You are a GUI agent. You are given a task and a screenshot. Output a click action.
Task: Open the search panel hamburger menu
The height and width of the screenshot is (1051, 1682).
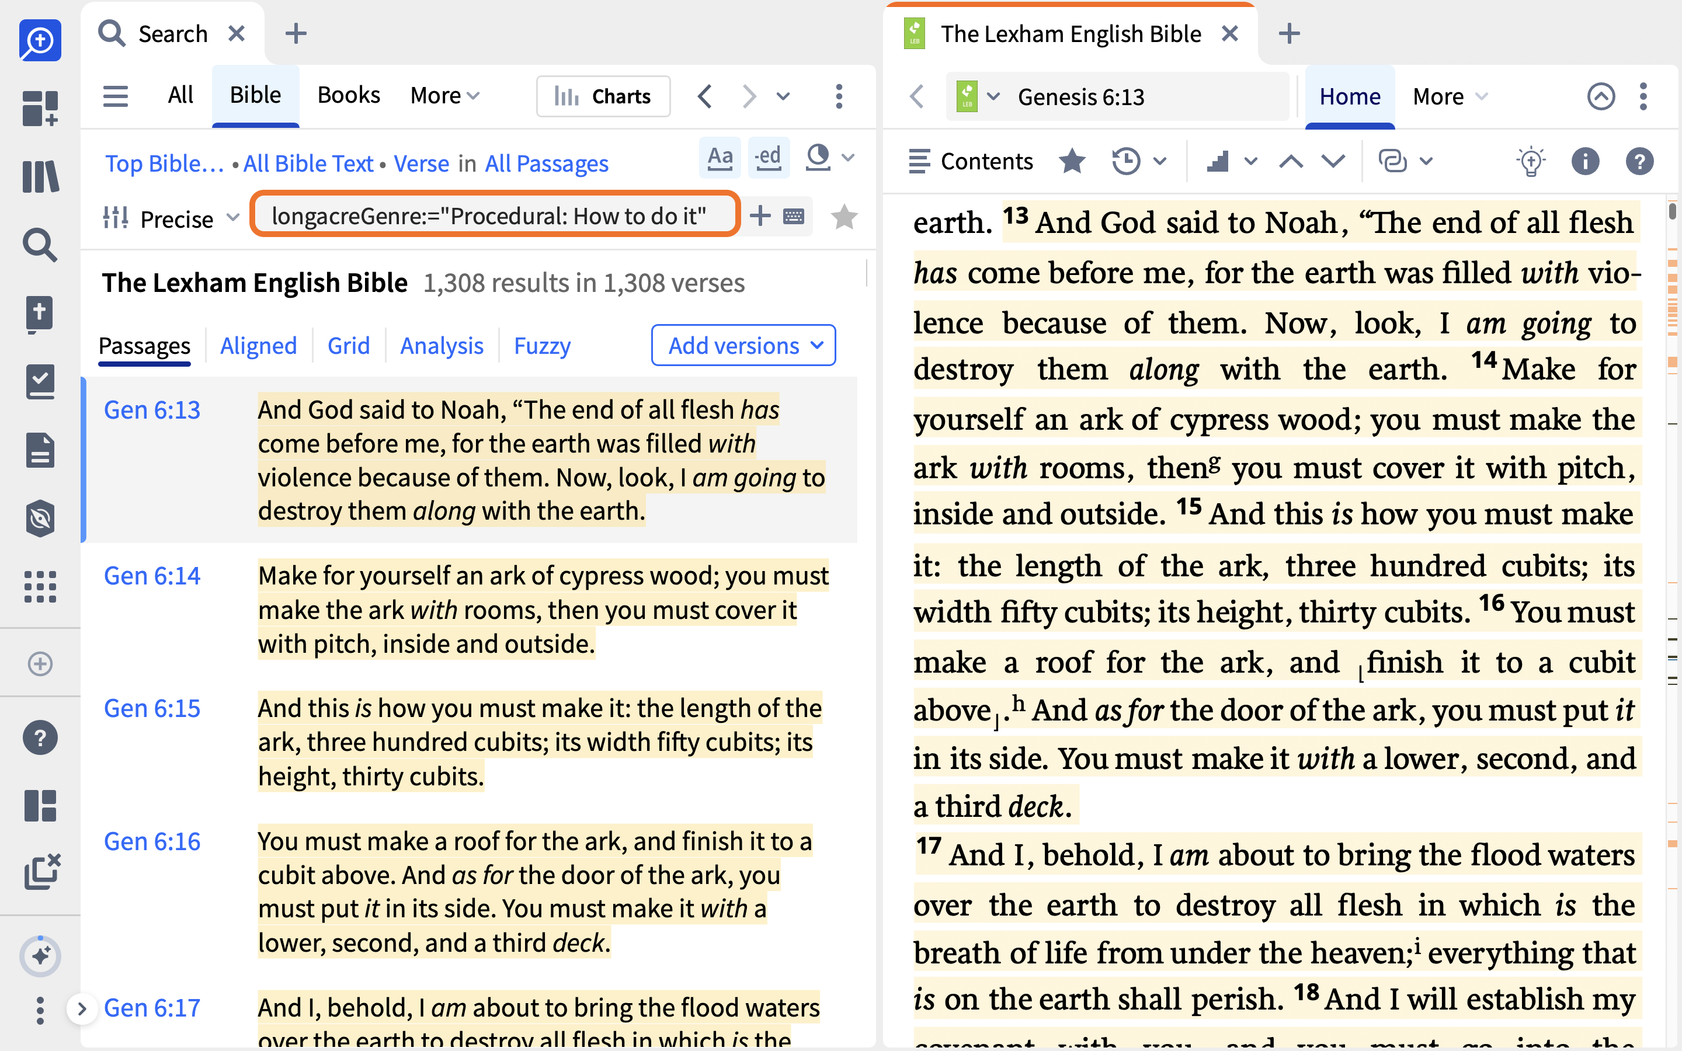pos(116,96)
